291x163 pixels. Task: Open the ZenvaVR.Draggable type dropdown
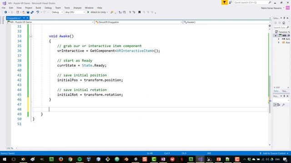138,22
